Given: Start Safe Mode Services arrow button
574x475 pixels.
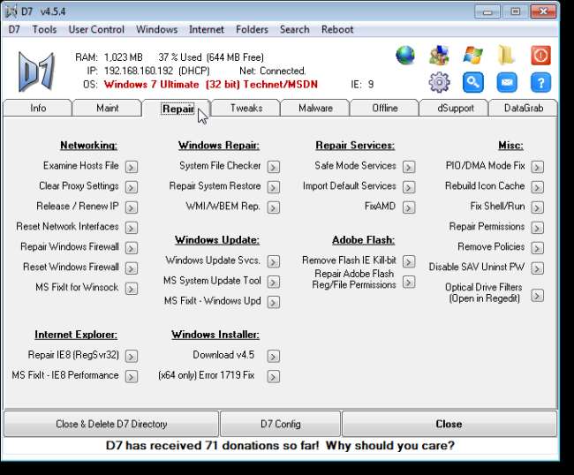Looking at the screenshot, I should [x=408, y=166].
